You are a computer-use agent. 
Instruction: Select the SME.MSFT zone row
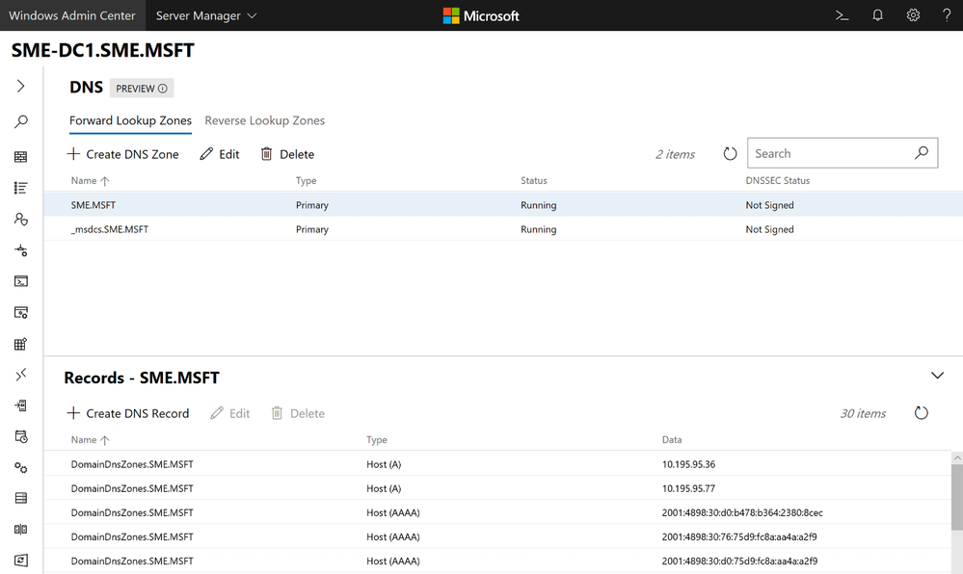503,205
